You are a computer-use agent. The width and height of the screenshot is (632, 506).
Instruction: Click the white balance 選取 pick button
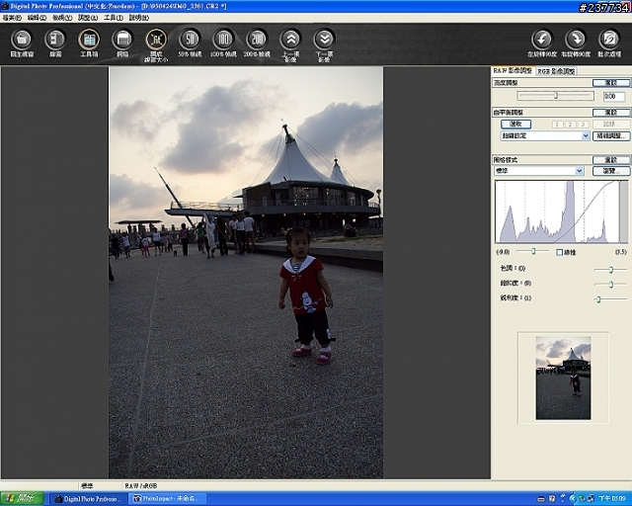[x=515, y=124]
